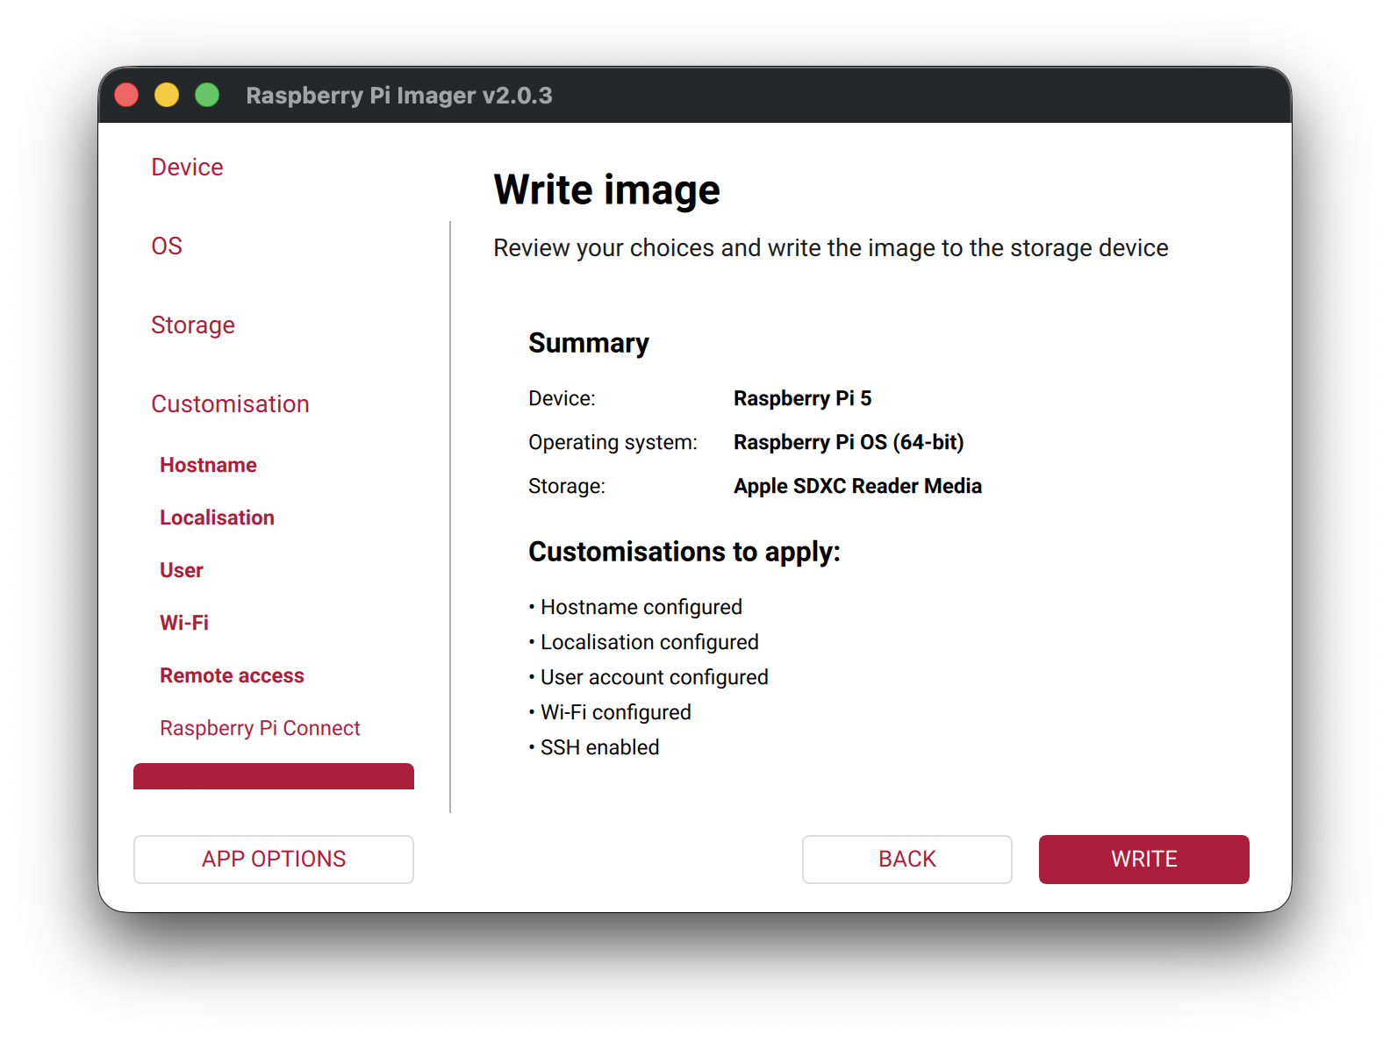The height and width of the screenshot is (1042, 1390).
Task: Click the 'Hostname configured' item
Action: tap(635, 607)
